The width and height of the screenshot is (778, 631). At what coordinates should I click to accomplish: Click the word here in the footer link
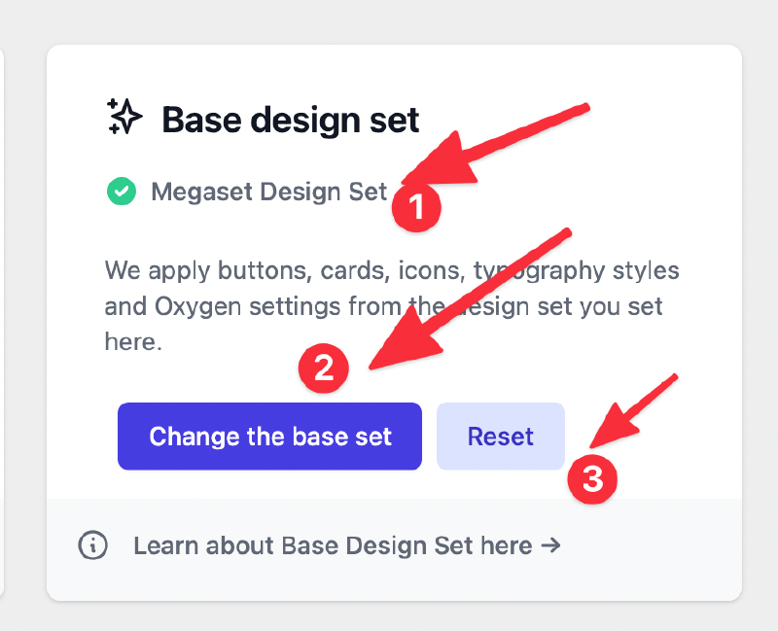click(507, 545)
